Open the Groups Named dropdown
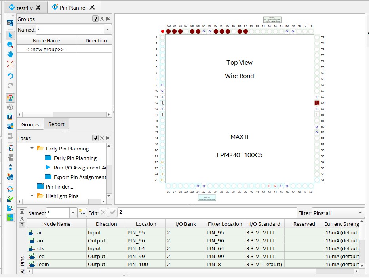369x278 pixels. pyautogui.click(x=107, y=30)
